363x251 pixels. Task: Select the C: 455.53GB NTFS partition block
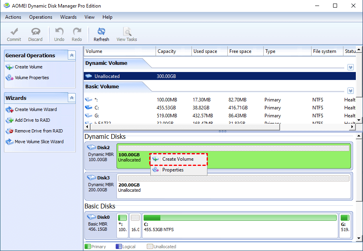tap(240, 226)
